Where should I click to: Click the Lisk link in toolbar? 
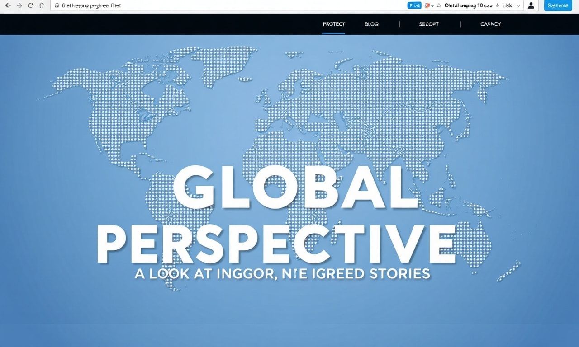click(507, 5)
